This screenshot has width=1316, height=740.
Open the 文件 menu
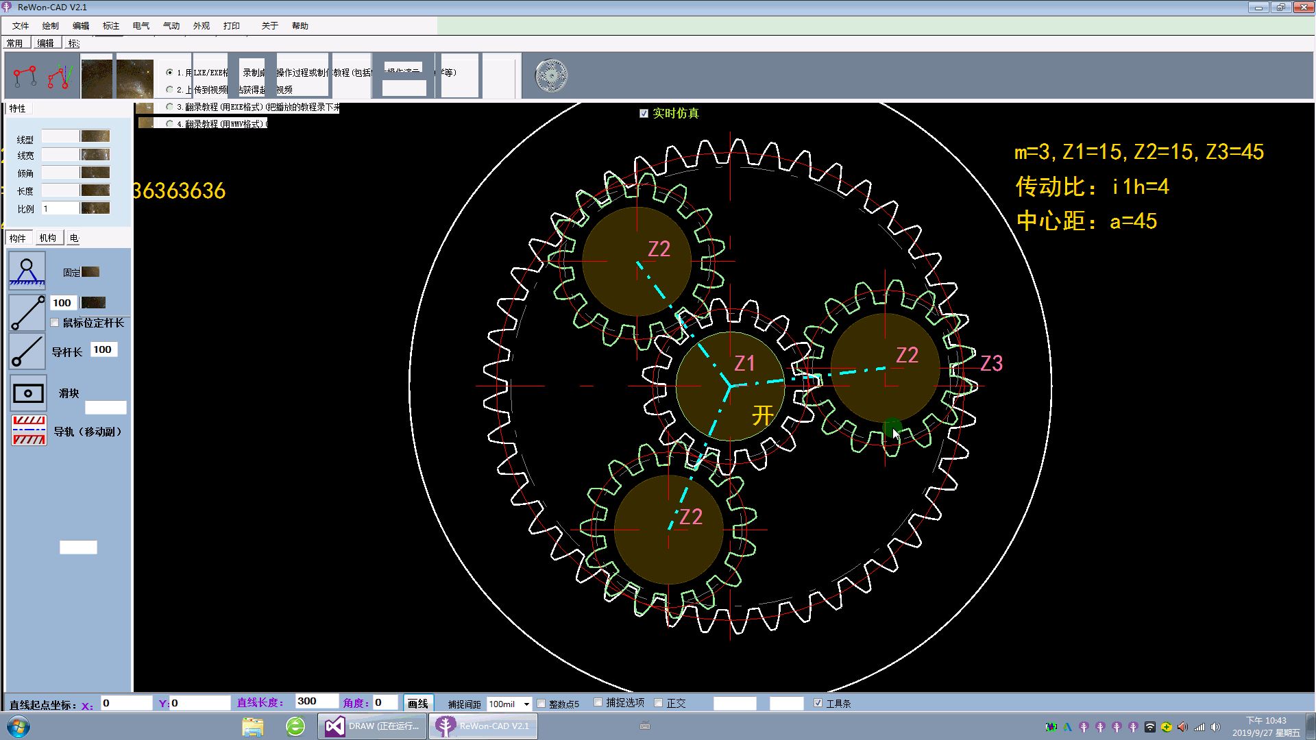point(21,26)
